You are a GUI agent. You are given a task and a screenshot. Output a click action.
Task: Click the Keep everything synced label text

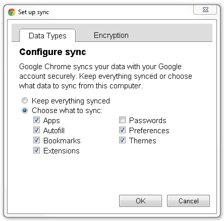tap(71, 101)
